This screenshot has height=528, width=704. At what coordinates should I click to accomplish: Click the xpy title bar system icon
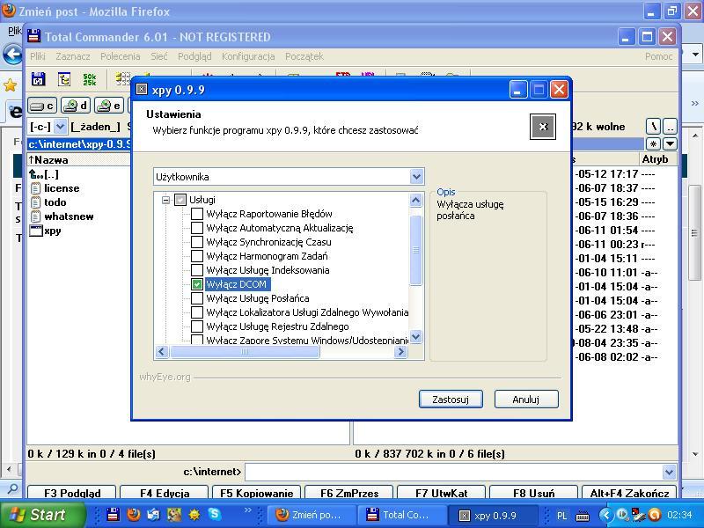[142, 90]
